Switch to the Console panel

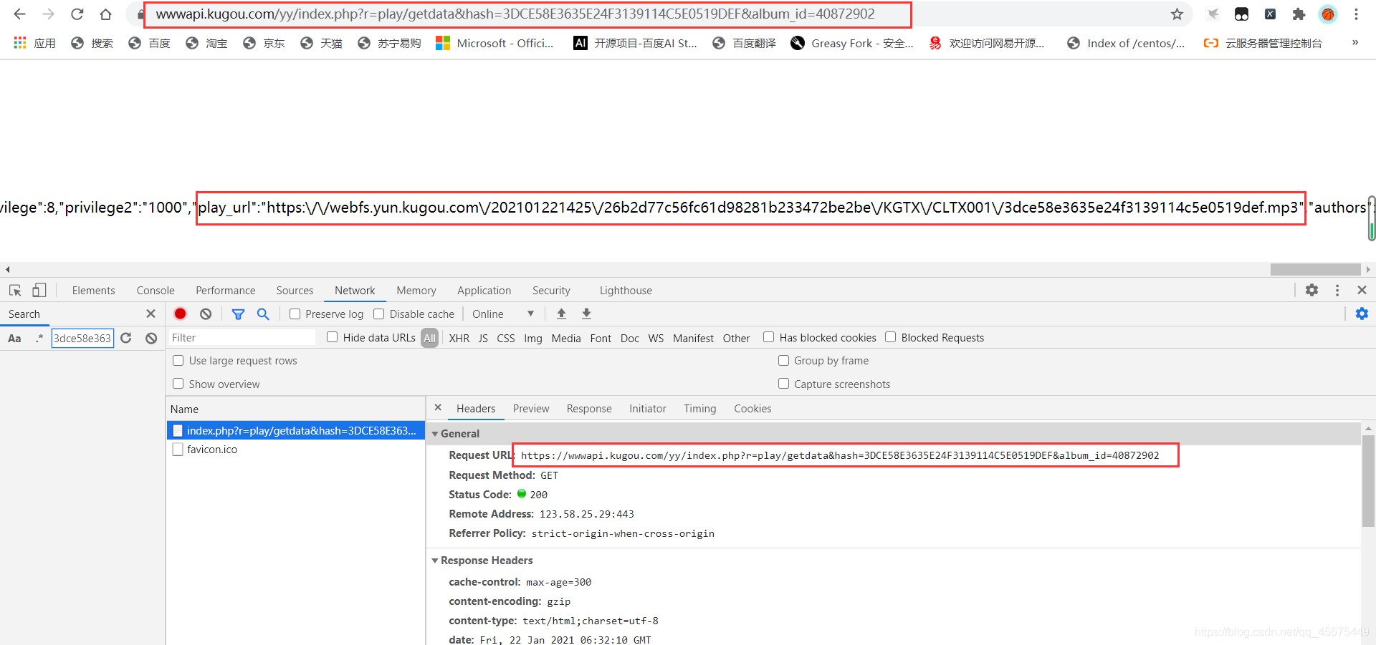coord(155,290)
